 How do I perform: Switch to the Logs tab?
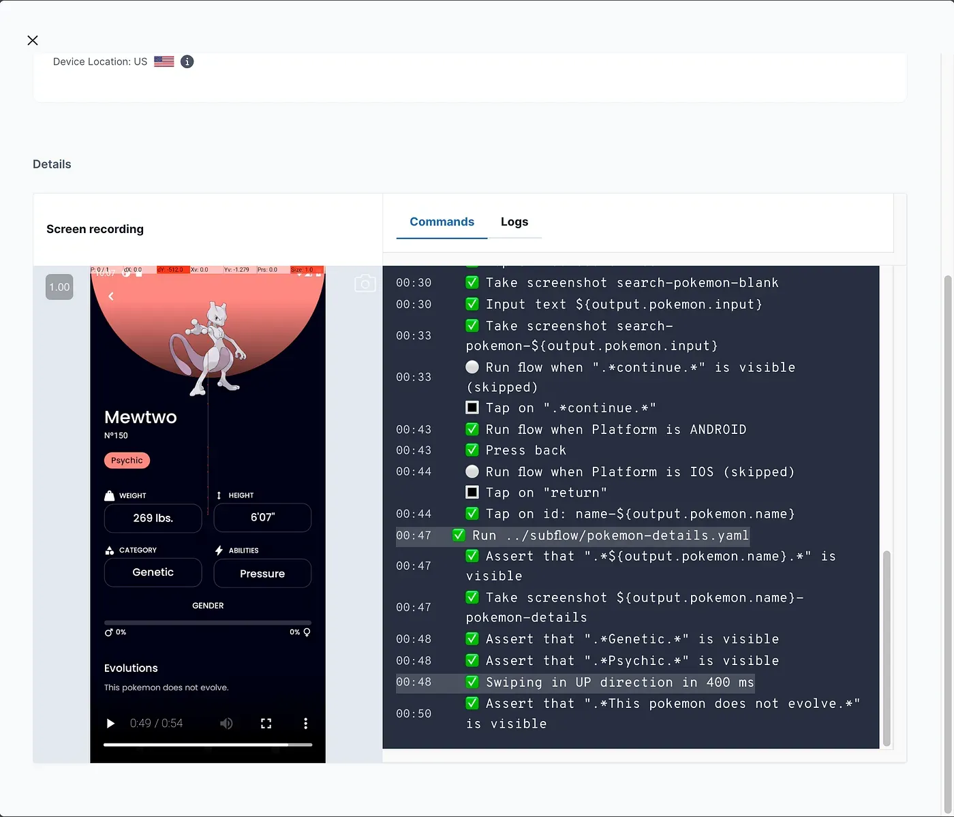514,222
